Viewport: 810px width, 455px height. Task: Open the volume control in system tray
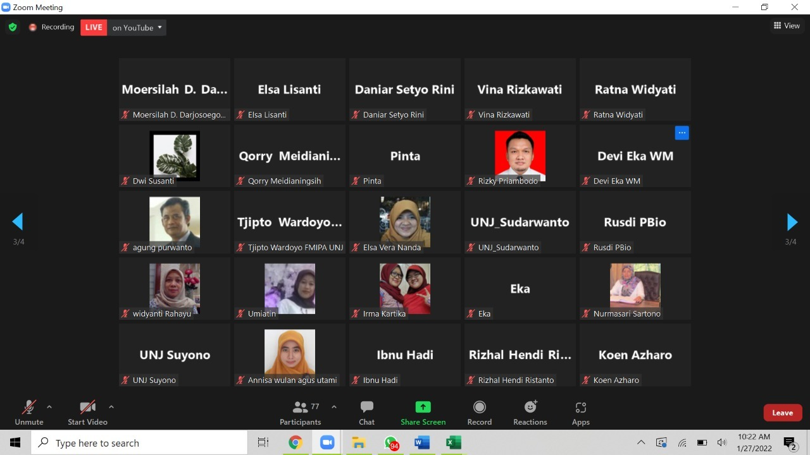tap(722, 443)
